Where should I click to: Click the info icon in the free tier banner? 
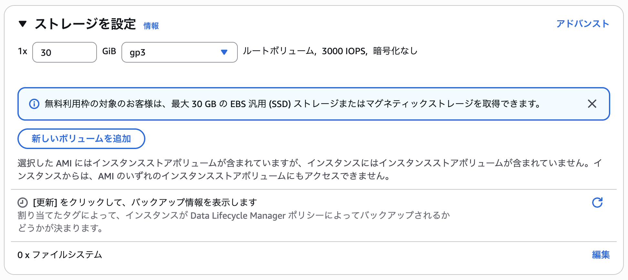click(x=34, y=104)
